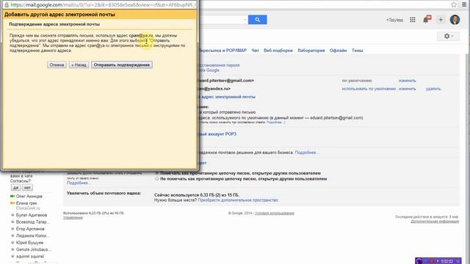
Task: Open chat with Булат Адигамов
Action: tap(32, 215)
